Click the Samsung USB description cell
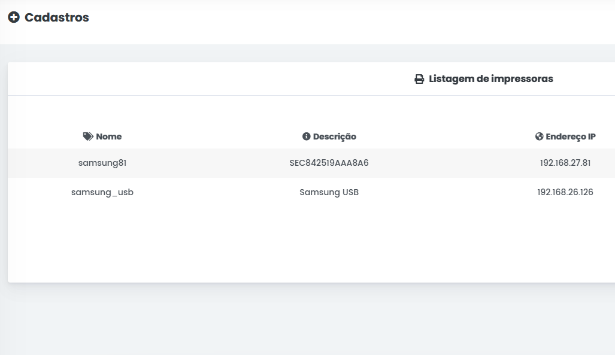 (x=329, y=192)
